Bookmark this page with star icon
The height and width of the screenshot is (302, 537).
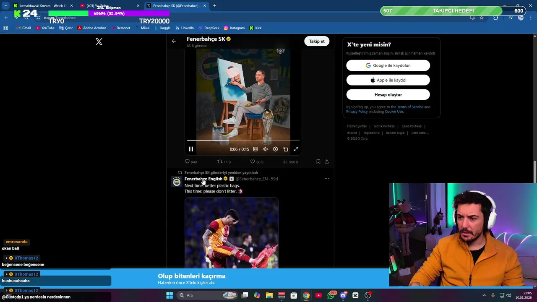click(482, 18)
